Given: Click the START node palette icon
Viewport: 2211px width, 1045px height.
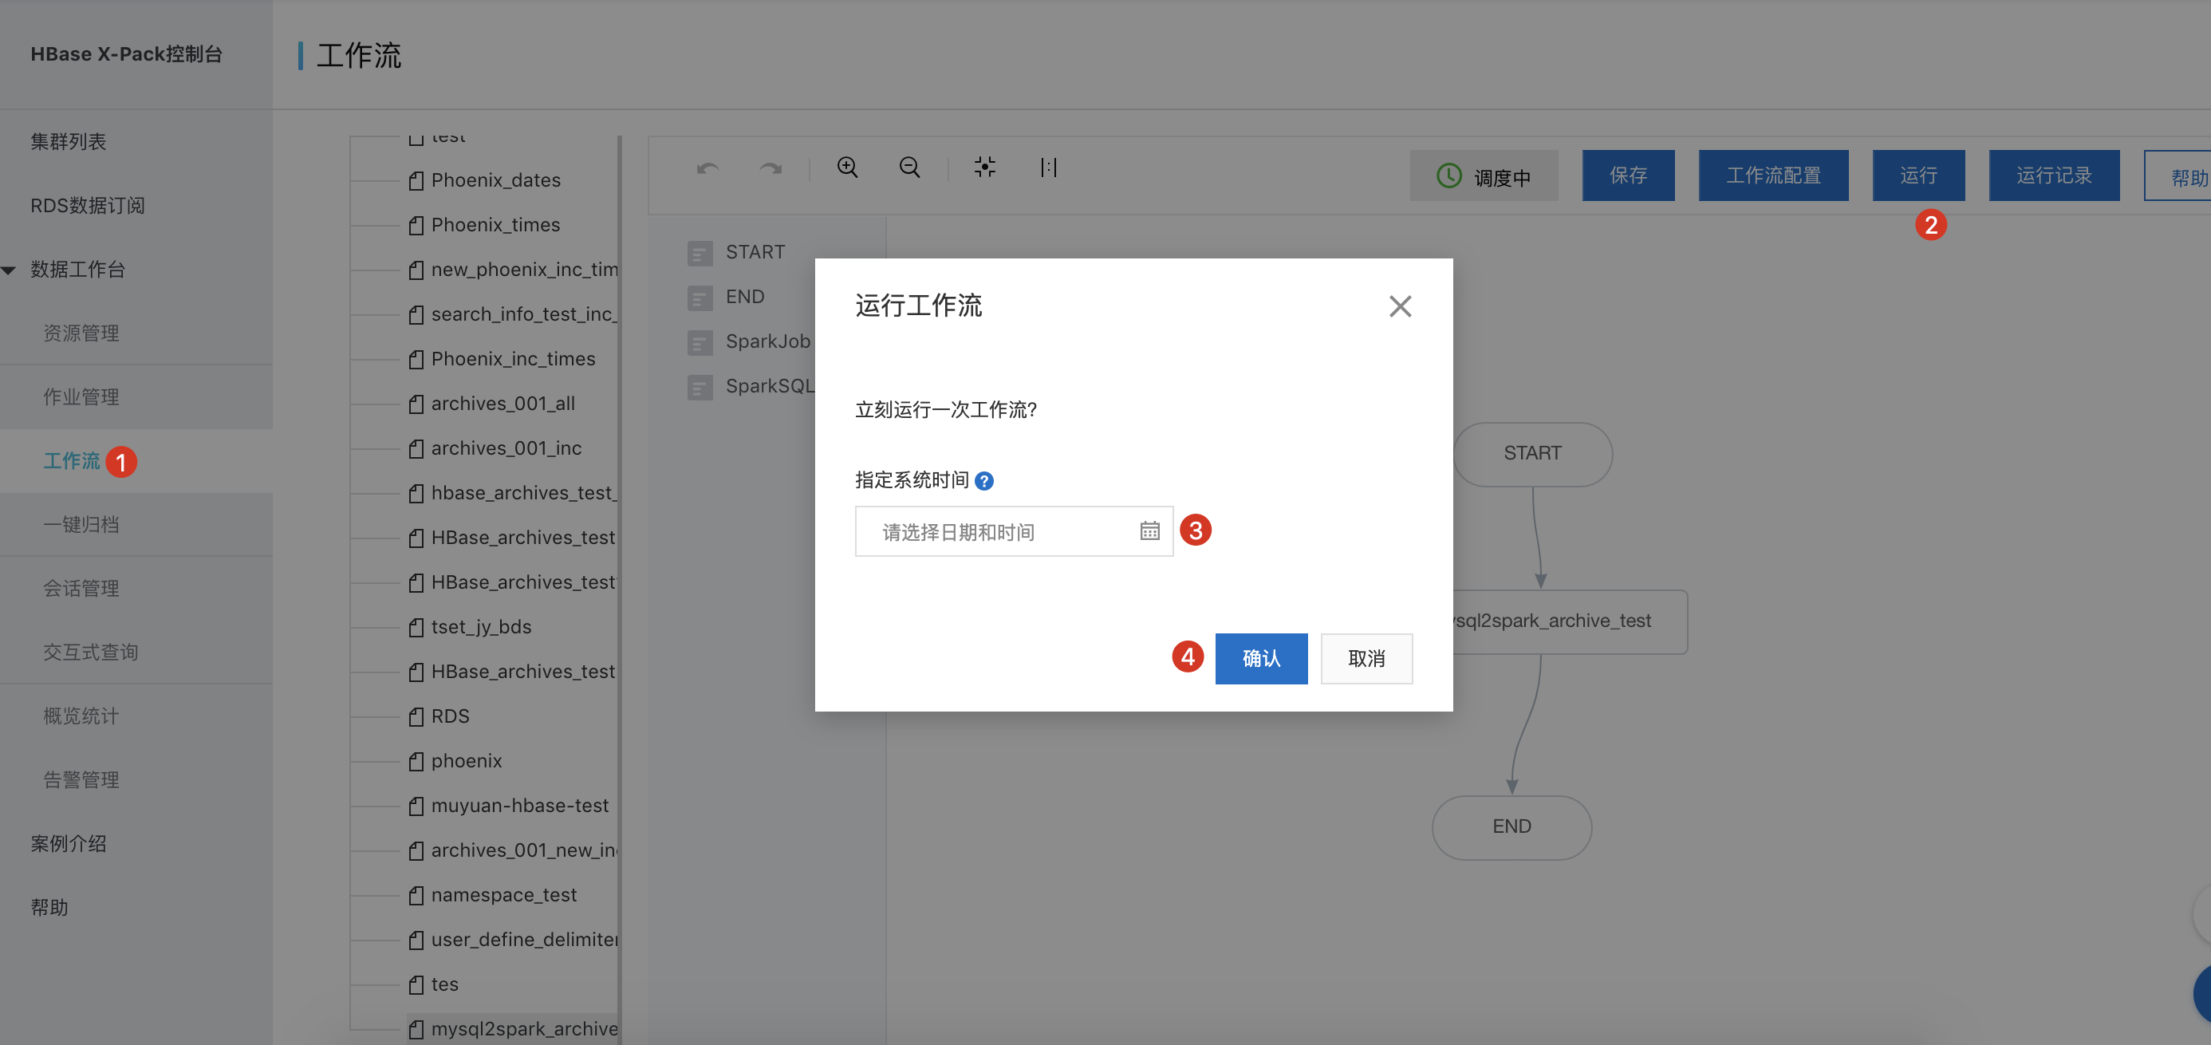Looking at the screenshot, I should point(700,252).
